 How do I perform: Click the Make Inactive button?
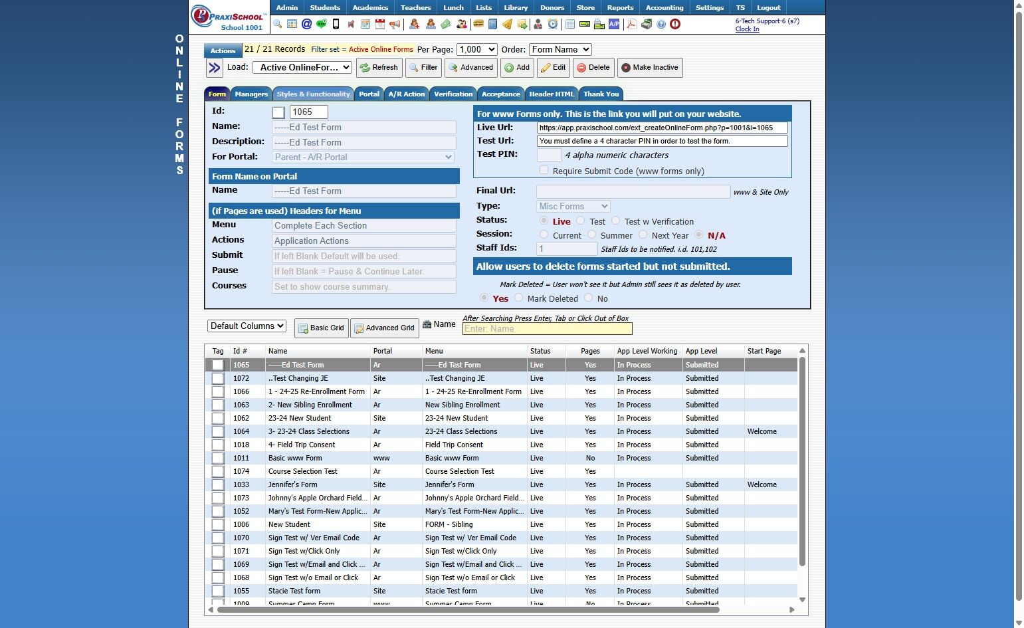pyautogui.click(x=650, y=68)
